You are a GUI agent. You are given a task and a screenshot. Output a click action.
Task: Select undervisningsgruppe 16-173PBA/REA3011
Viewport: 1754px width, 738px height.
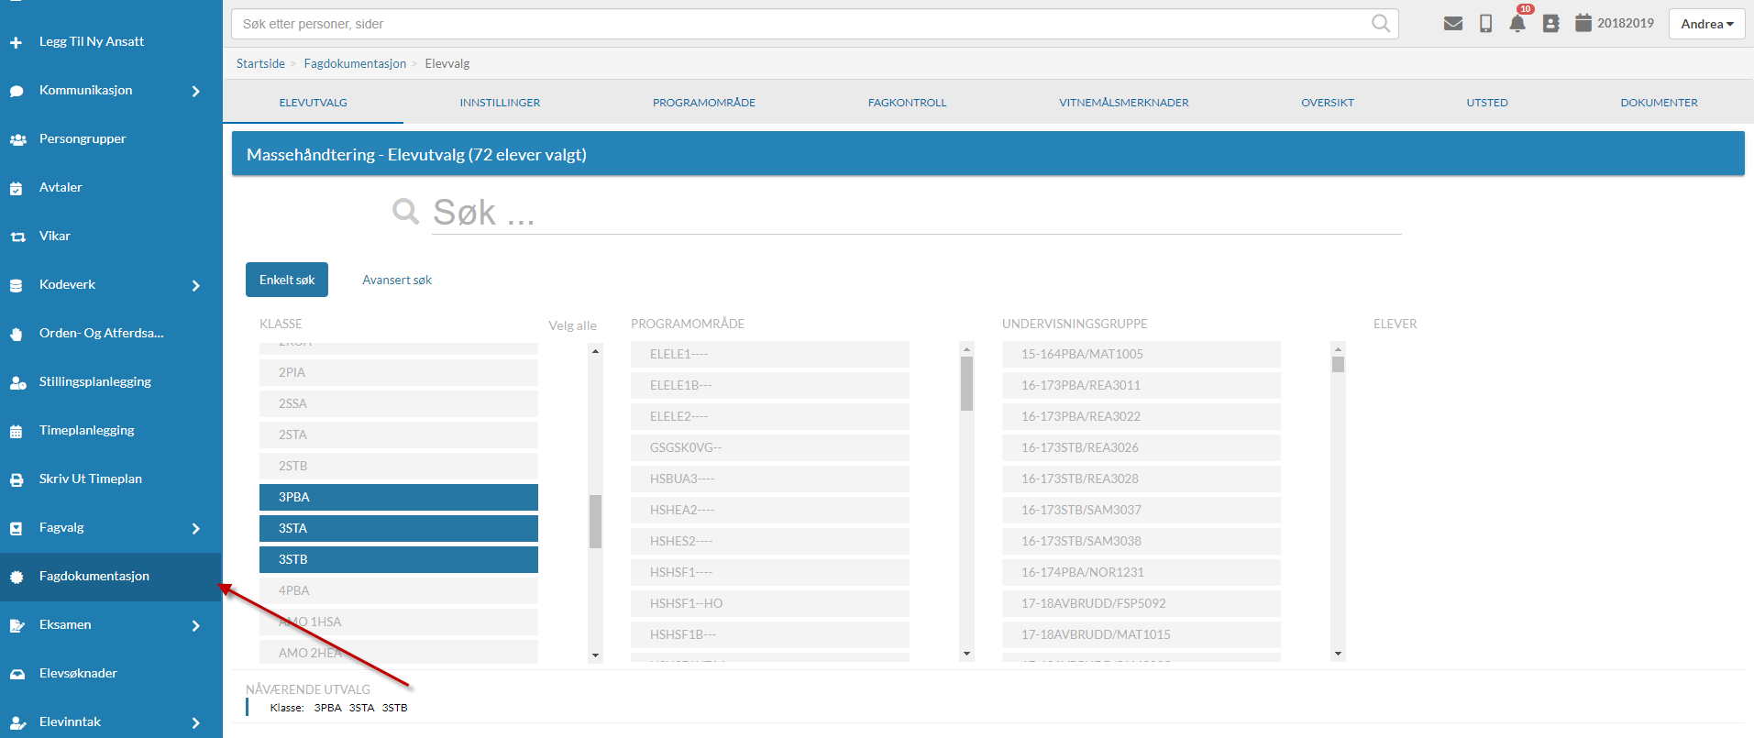(1142, 385)
